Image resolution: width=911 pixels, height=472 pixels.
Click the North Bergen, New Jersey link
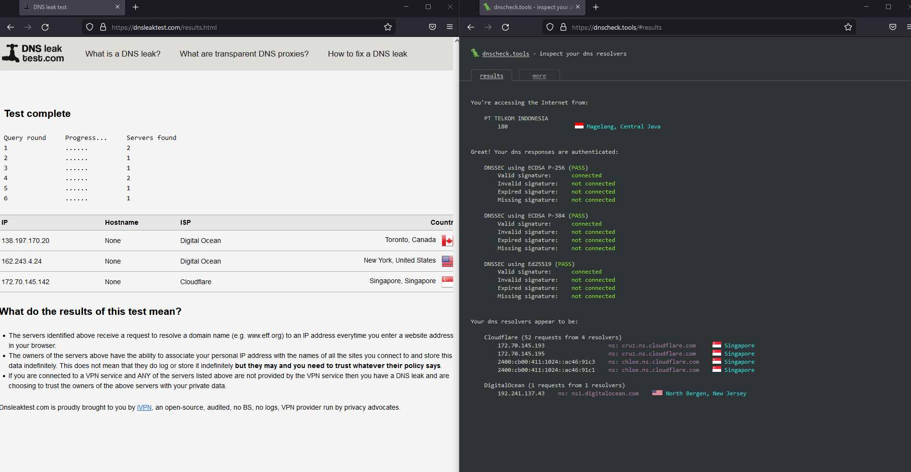(x=706, y=393)
